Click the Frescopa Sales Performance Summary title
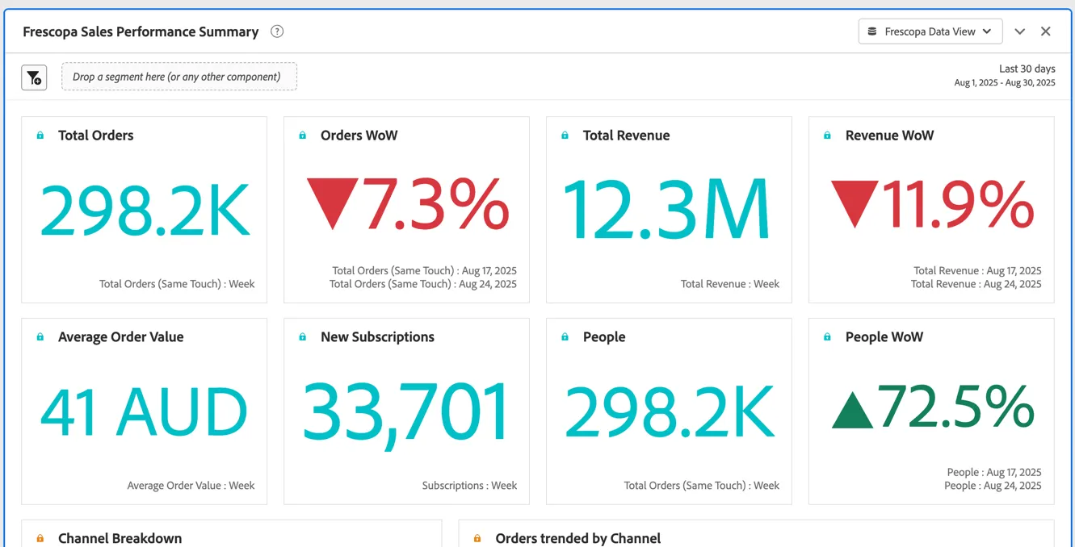1075x547 pixels. pos(141,31)
